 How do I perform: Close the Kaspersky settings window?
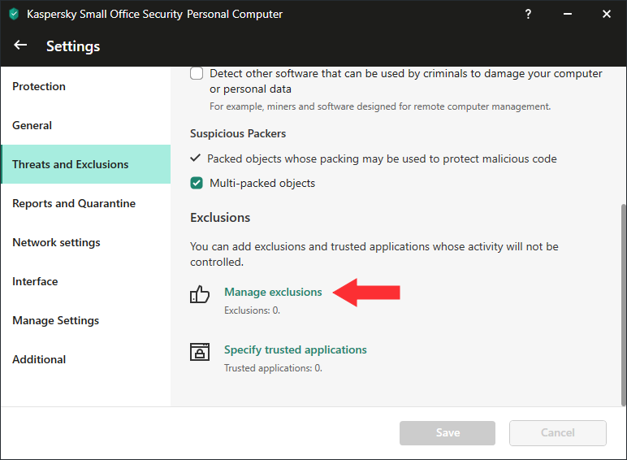click(x=607, y=15)
